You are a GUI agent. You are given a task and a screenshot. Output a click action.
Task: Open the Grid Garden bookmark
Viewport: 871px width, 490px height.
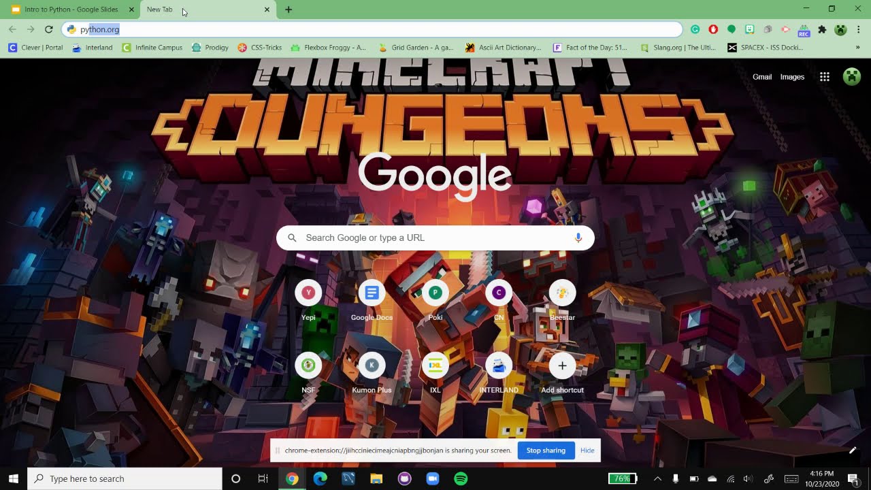coord(416,48)
